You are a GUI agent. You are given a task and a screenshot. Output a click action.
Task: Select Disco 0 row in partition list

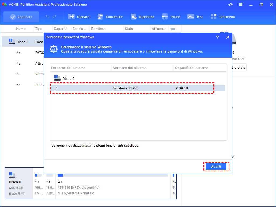pyautogui.click(x=23, y=42)
